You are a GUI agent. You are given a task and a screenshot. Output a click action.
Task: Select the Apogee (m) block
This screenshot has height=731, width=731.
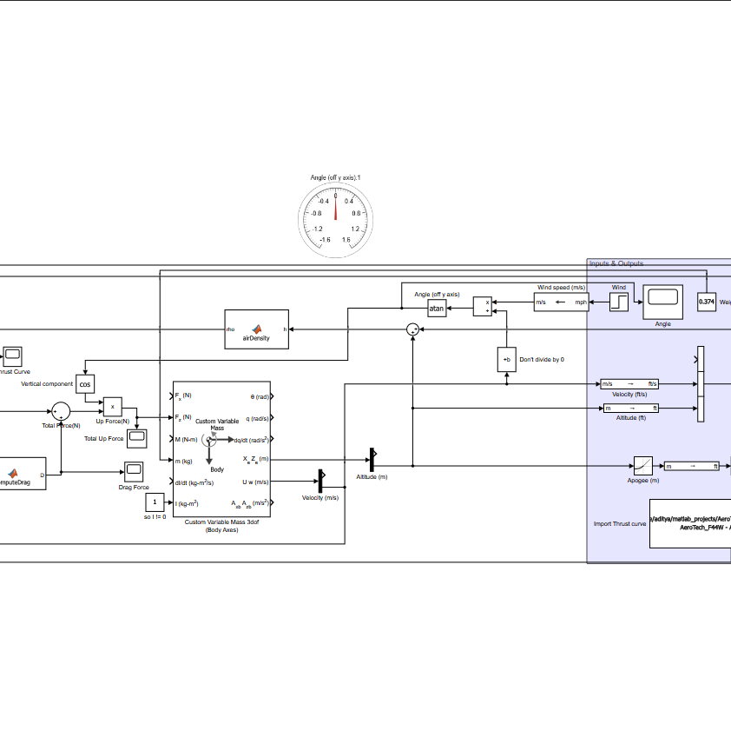(x=643, y=466)
